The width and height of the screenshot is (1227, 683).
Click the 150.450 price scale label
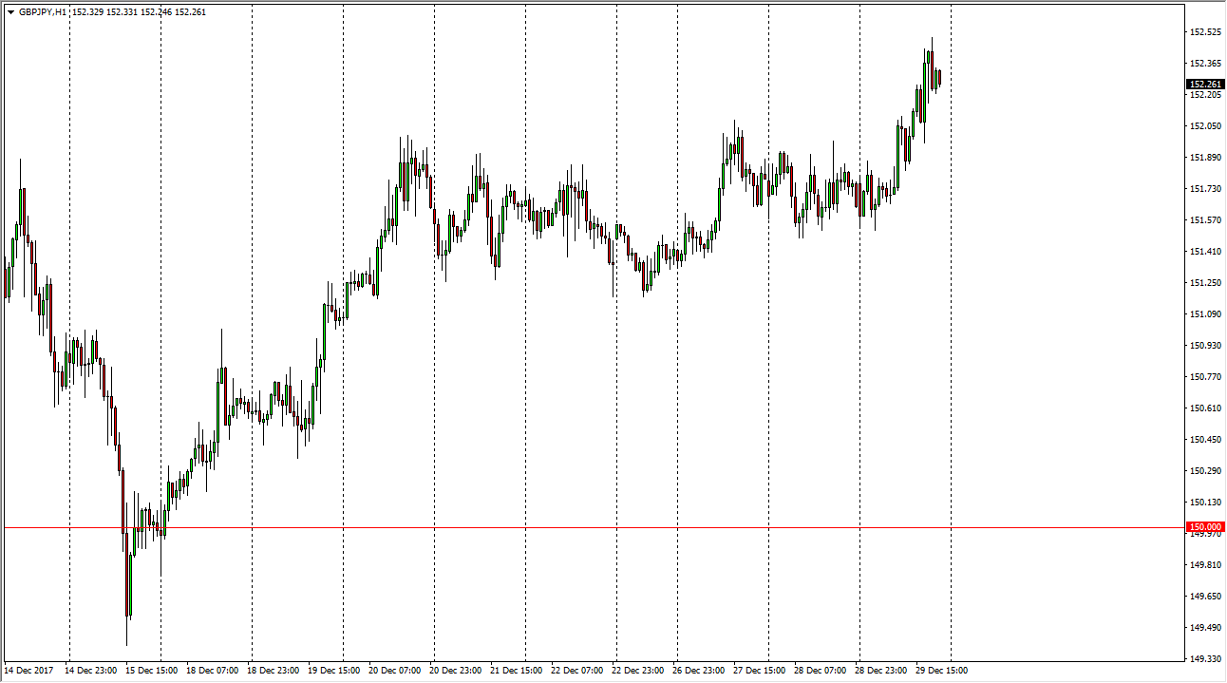click(1203, 440)
